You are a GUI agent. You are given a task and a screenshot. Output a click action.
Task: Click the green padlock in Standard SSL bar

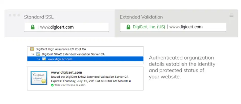pos(32,27)
